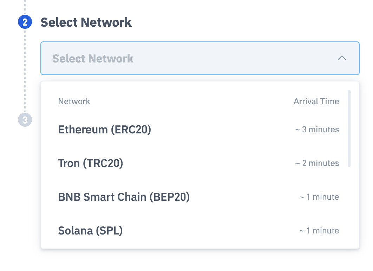Click the Select Network heading
The height and width of the screenshot is (271, 373).
point(86,22)
